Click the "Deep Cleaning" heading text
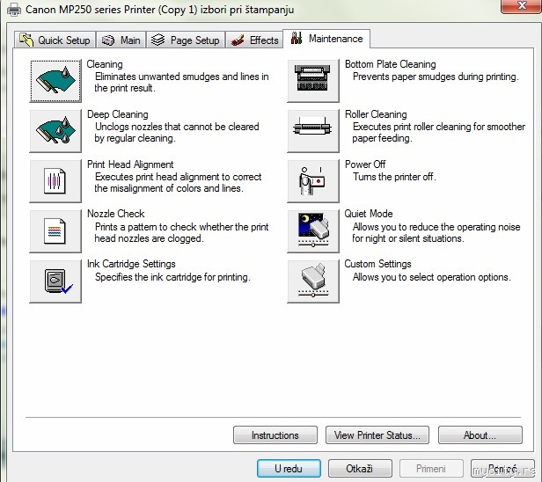This screenshot has width=542, height=482. pos(118,114)
